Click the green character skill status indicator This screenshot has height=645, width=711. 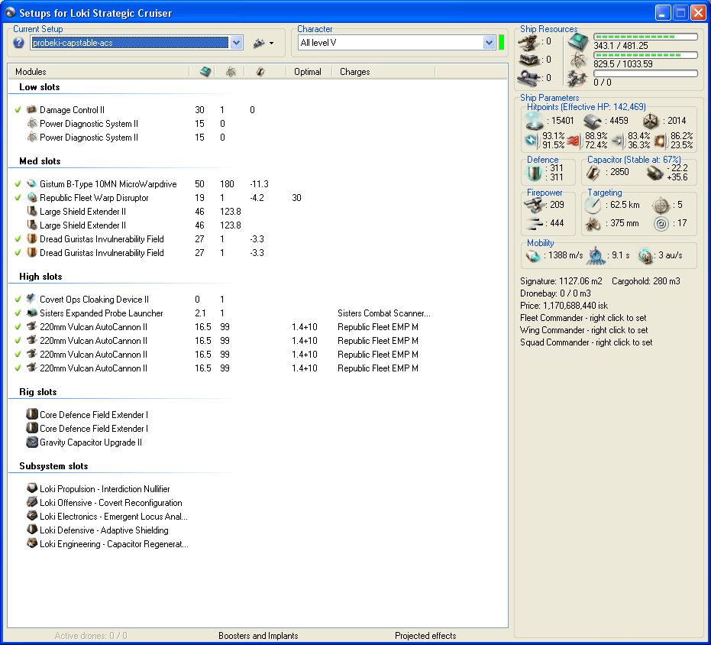pos(501,43)
